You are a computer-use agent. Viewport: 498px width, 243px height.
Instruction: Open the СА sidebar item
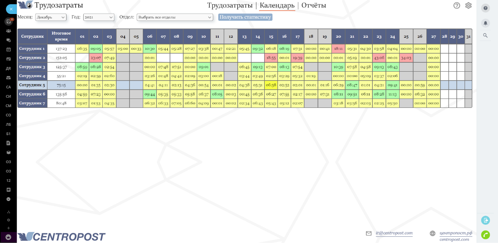point(9,87)
